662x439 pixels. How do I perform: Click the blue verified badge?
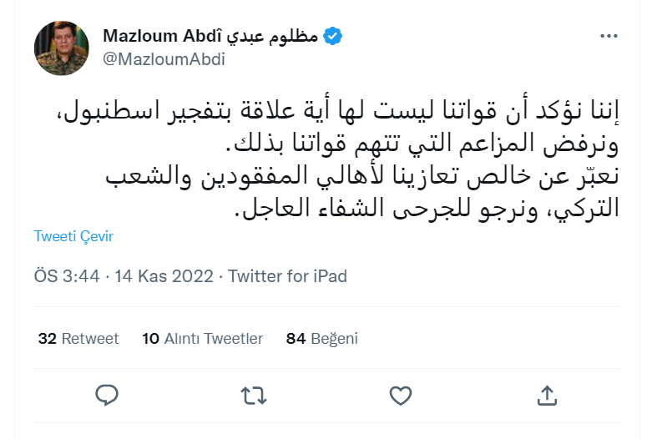coord(332,37)
